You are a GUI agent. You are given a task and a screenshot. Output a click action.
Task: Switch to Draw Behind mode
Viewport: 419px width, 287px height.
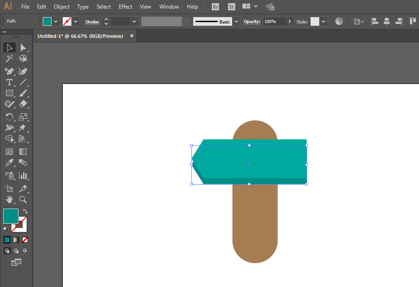coord(16,251)
